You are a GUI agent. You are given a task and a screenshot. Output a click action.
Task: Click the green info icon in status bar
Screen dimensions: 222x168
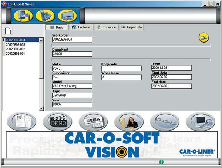coord(161,162)
